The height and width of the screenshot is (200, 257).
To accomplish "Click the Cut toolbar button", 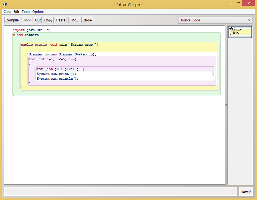I will click(38, 20).
